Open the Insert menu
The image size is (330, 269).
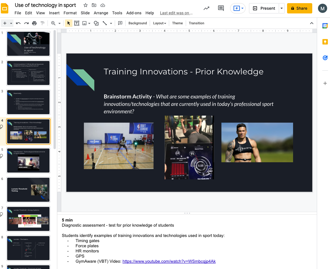pyautogui.click(x=54, y=13)
